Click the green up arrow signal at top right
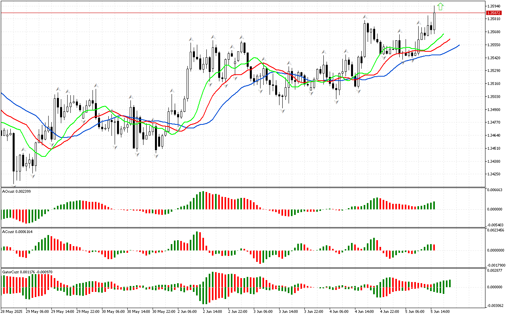The height and width of the screenshot is (316, 506). point(440,6)
